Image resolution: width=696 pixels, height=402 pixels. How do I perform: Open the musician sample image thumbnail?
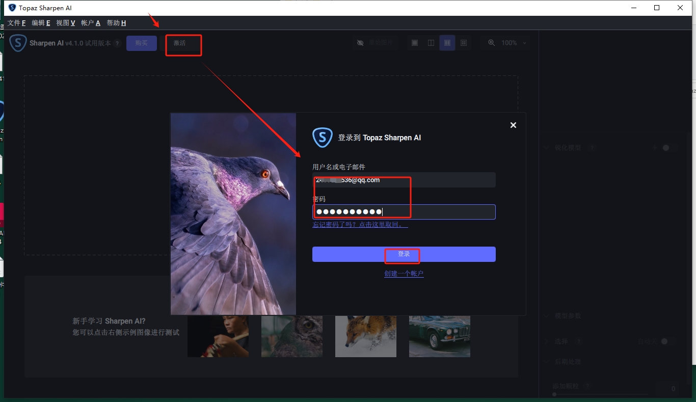[x=218, y=336]
